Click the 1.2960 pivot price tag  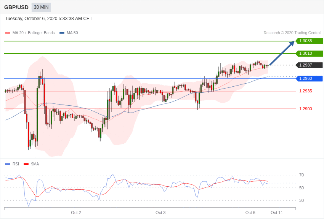pyautogui.click(x=310, y=78)
